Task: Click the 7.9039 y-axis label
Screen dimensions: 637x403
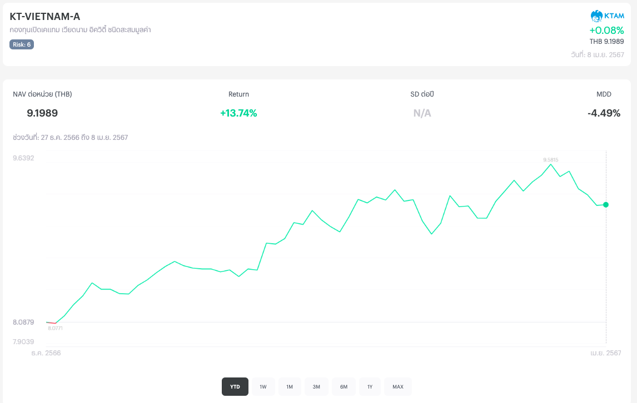Action: tap(23, 342)
